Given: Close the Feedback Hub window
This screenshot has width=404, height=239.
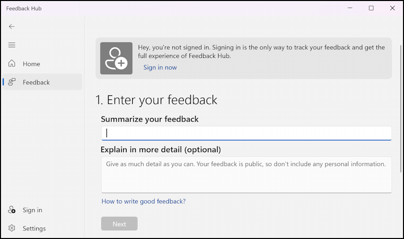Looking at the screenshot, I should [x=392, y=8].
